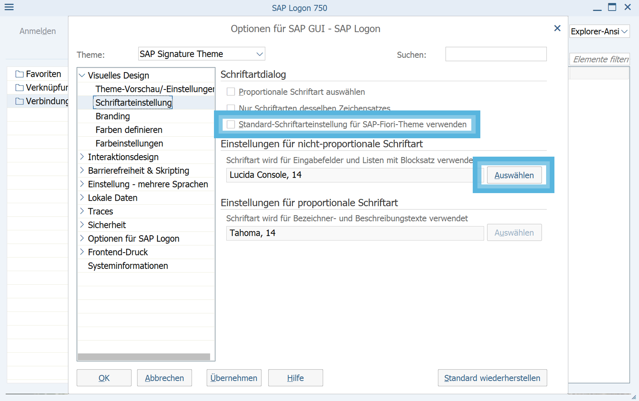This screenshot has height=401, width=639.
Task: Open the hamburger menu in title bar
Action: 9,7
